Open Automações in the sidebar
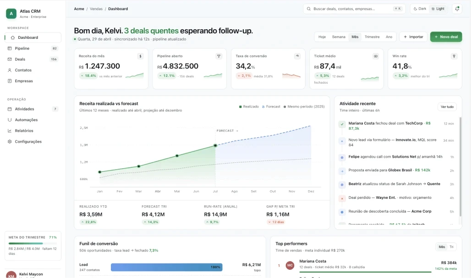 33,120
